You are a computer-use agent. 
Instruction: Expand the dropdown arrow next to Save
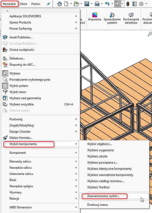92,4
